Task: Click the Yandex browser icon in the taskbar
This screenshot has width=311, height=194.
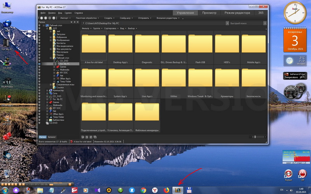Action: pos(155,190)
